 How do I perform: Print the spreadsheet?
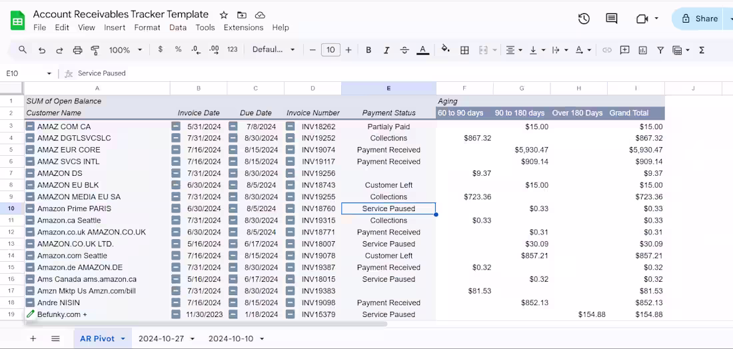coord(77,50)
